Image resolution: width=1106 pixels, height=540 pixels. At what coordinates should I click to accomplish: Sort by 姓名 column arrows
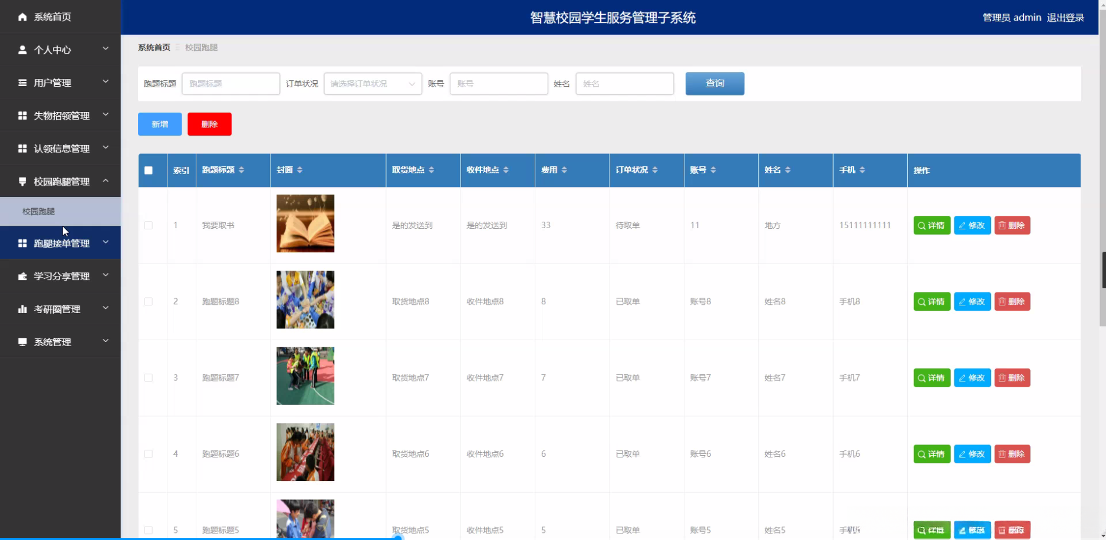click(x=788, y=170)
